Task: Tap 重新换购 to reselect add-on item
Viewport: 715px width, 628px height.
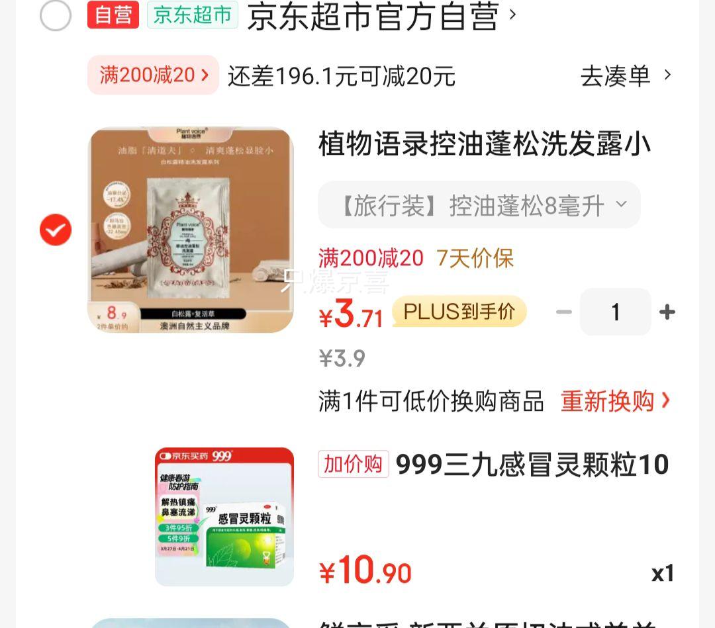Action: 615,401
